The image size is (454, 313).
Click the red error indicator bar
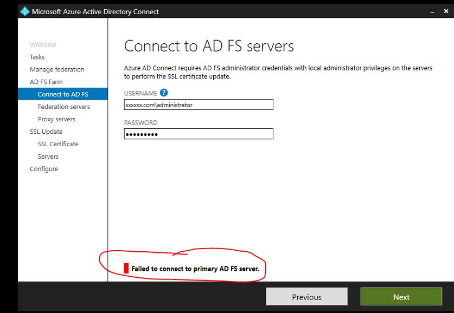click(x=126, y=269)
